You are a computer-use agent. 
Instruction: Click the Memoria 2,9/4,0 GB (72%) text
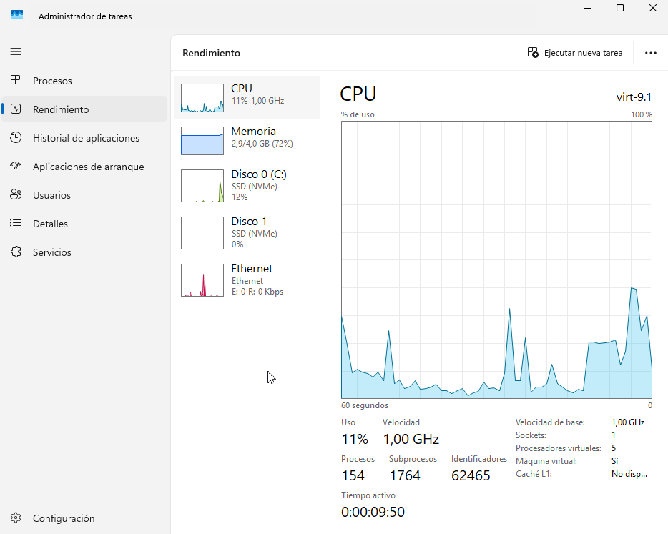click(262, 144)
